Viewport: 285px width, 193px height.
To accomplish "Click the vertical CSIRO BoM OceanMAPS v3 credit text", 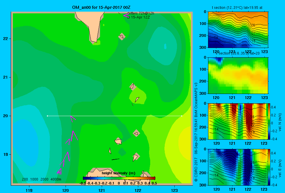I will point(196,132).
